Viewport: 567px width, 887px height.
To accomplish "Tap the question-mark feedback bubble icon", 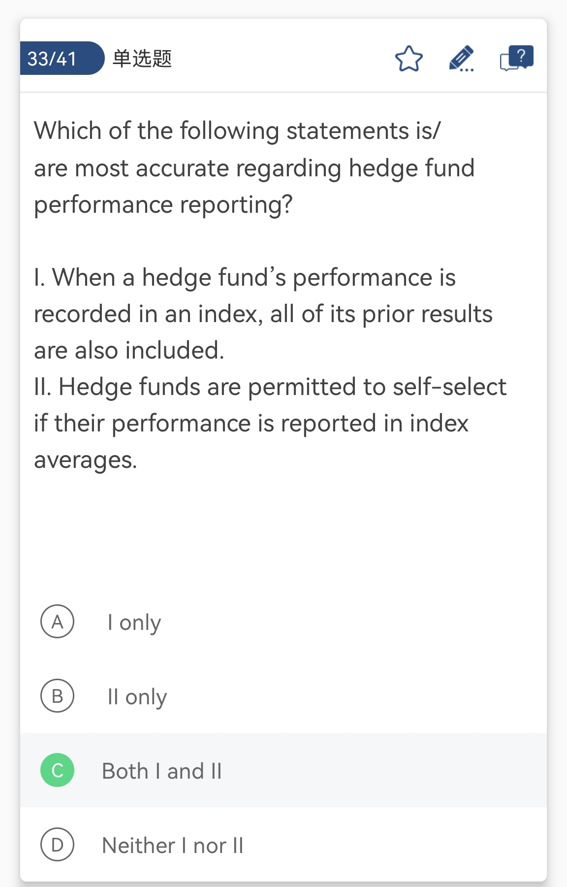I will tap(516, 58).
